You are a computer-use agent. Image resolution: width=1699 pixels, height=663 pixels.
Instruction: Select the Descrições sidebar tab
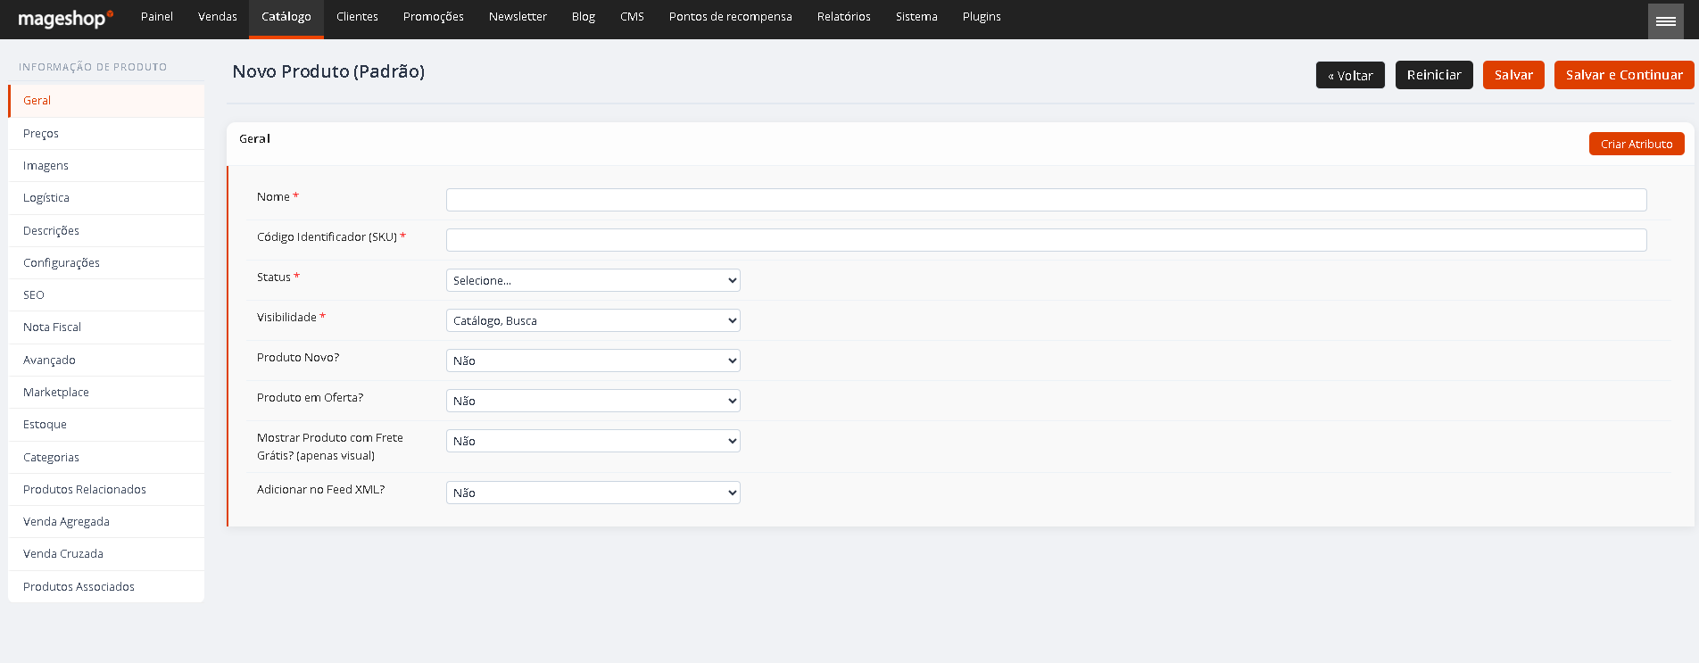pos(106,231)
